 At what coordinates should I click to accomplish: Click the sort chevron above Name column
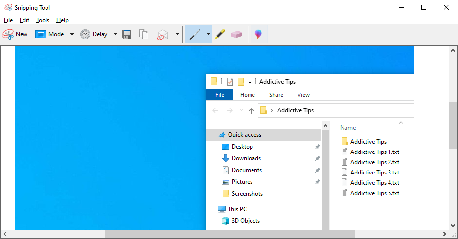coord(401,122)
